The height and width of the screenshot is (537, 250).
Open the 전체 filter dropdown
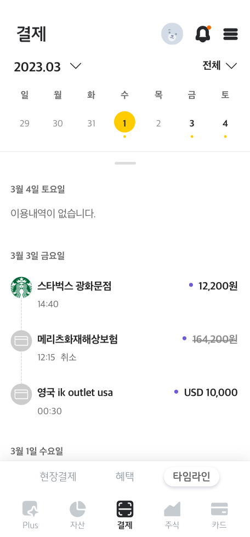click(x=219, y=65)
